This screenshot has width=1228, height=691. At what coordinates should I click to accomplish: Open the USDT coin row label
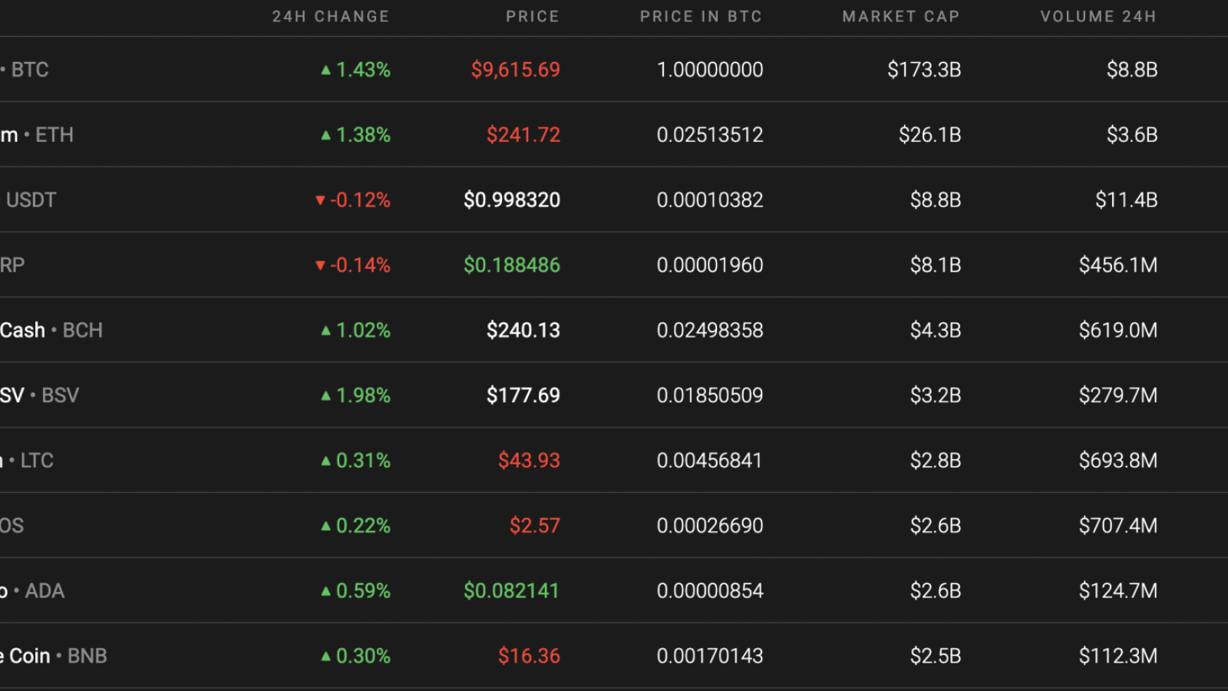click(x=31, y=200)
